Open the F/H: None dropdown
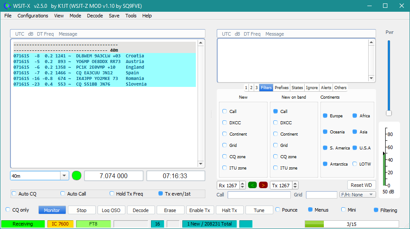The image size is (410, 229). [x=357, y=195]
